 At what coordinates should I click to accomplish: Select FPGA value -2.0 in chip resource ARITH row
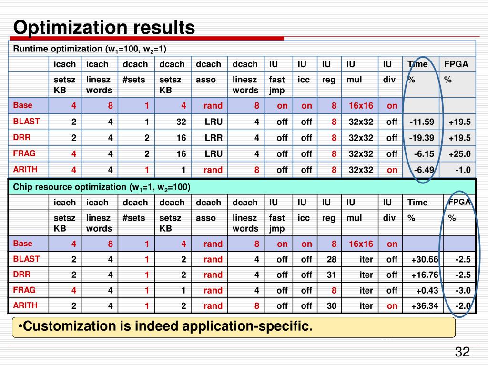(x=463, y=306)
